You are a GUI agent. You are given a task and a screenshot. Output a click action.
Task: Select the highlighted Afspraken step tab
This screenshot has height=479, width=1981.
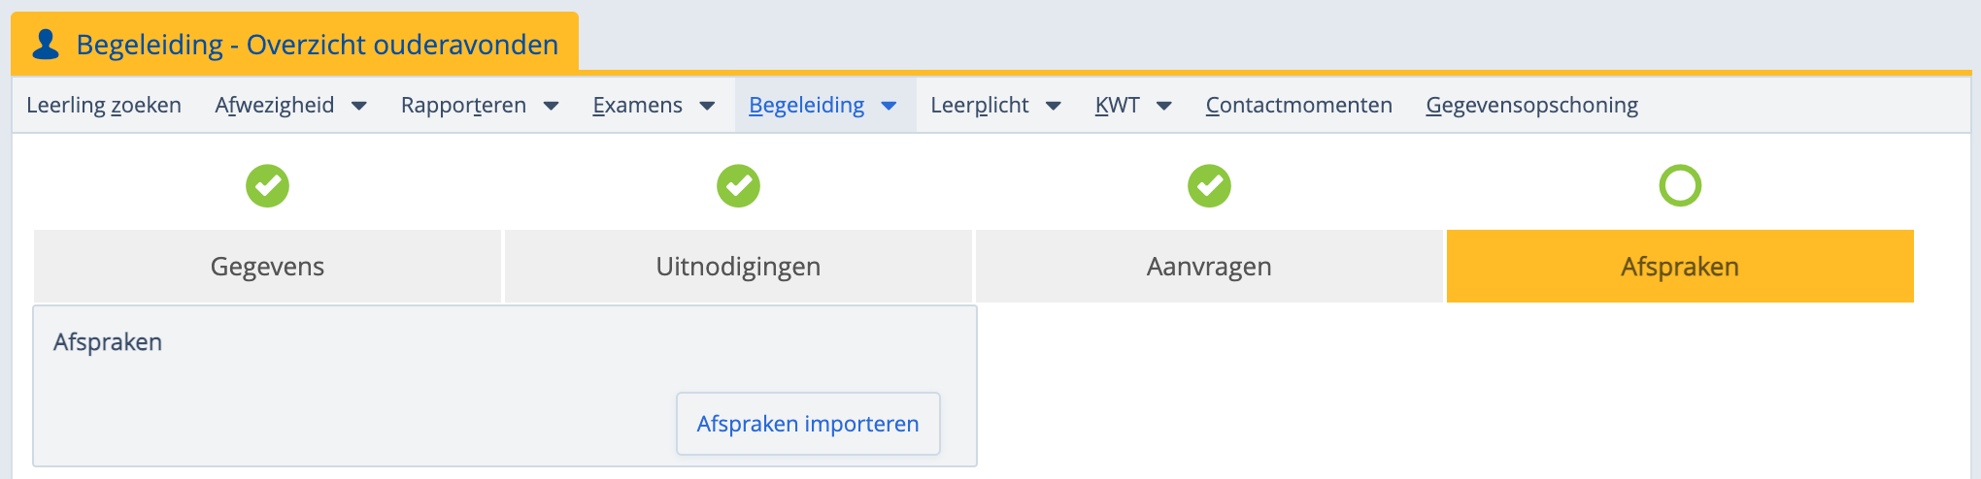click(1680, 267)
